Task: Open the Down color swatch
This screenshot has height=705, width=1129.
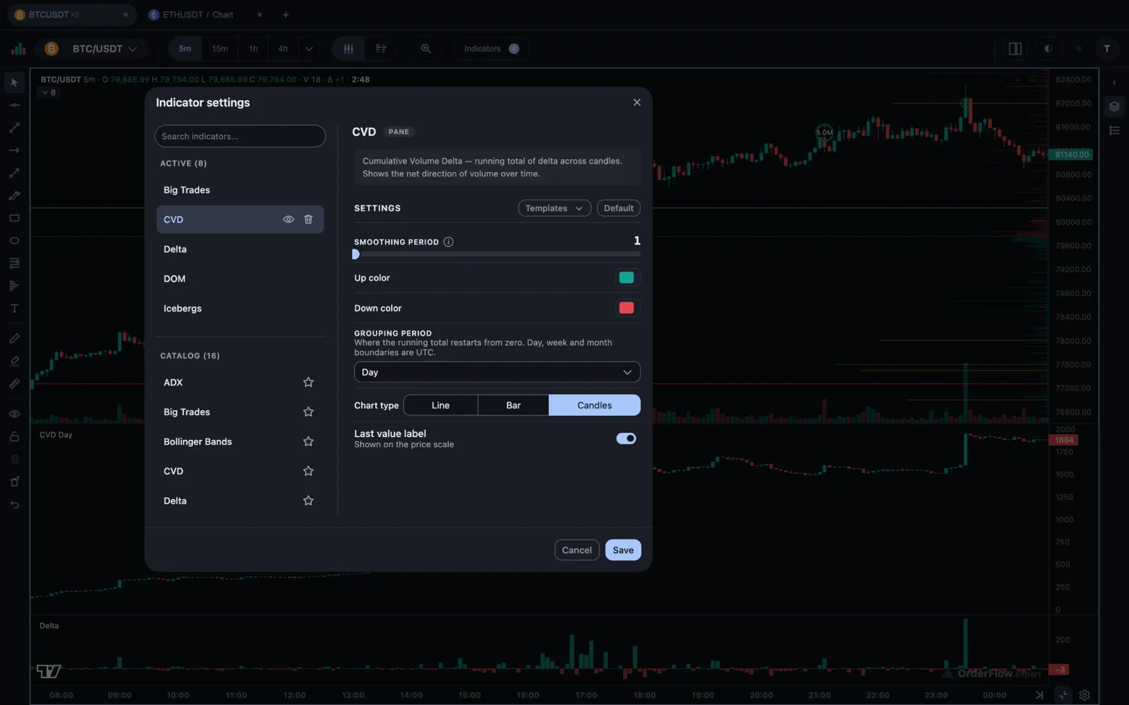Action: tap(627, 308)
